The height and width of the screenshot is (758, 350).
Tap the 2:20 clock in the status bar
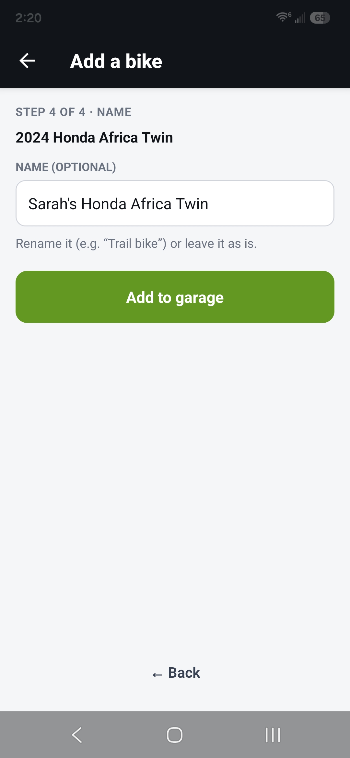click(29, 18)
